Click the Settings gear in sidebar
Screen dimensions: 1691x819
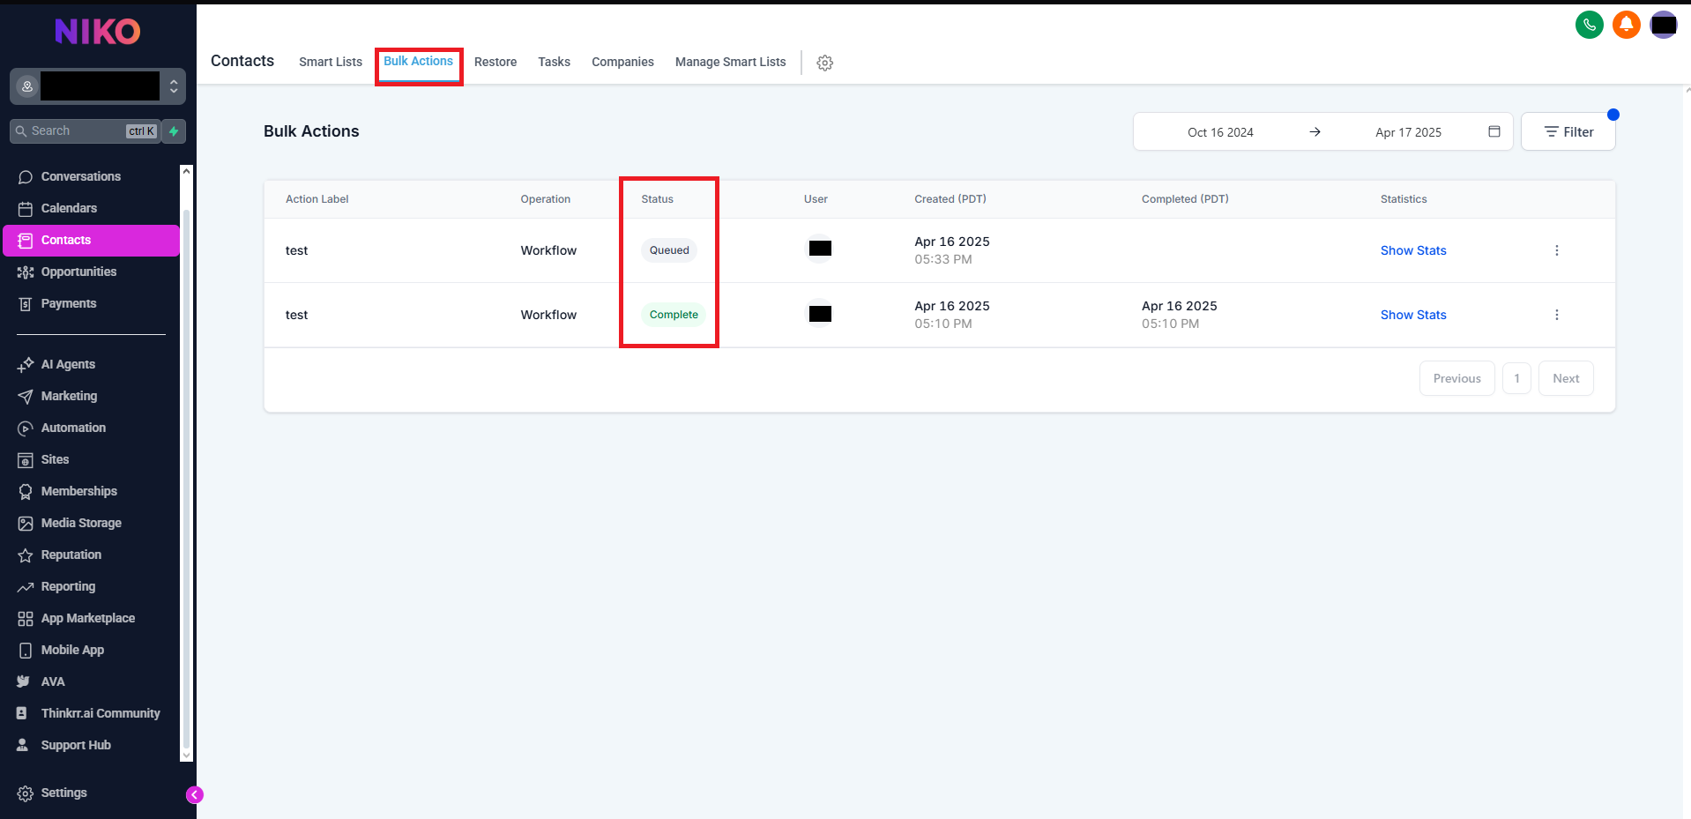[x=26, y=793]
